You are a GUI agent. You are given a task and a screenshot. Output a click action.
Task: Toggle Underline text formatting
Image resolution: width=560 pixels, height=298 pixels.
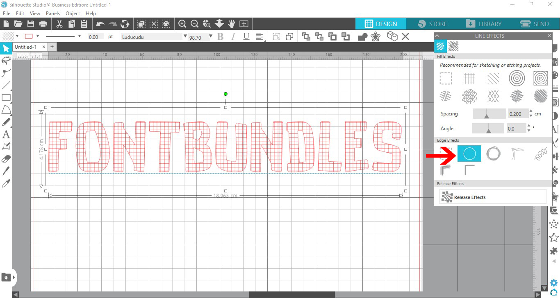(246, 36)
